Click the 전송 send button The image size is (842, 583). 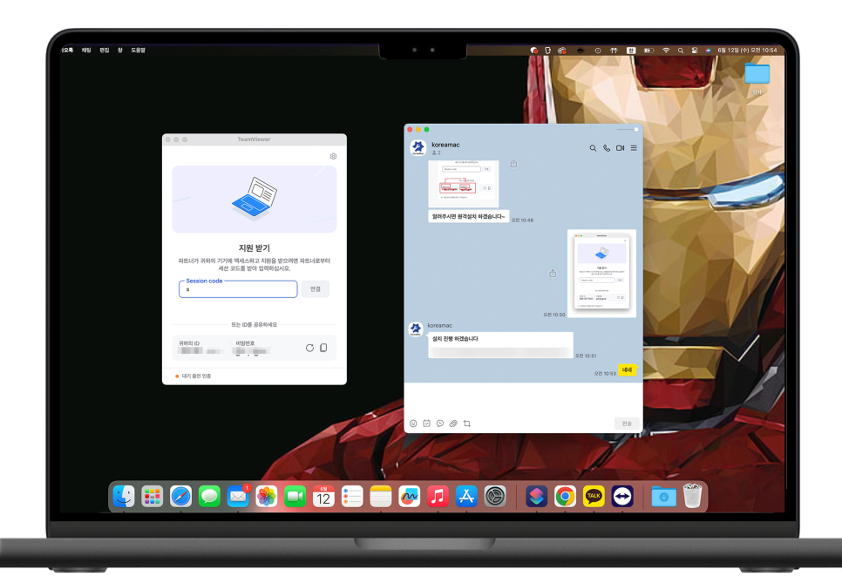(627, 424)
